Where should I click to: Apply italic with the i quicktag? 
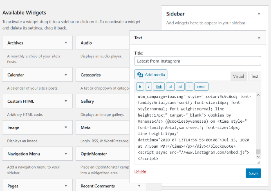[149, 87]
